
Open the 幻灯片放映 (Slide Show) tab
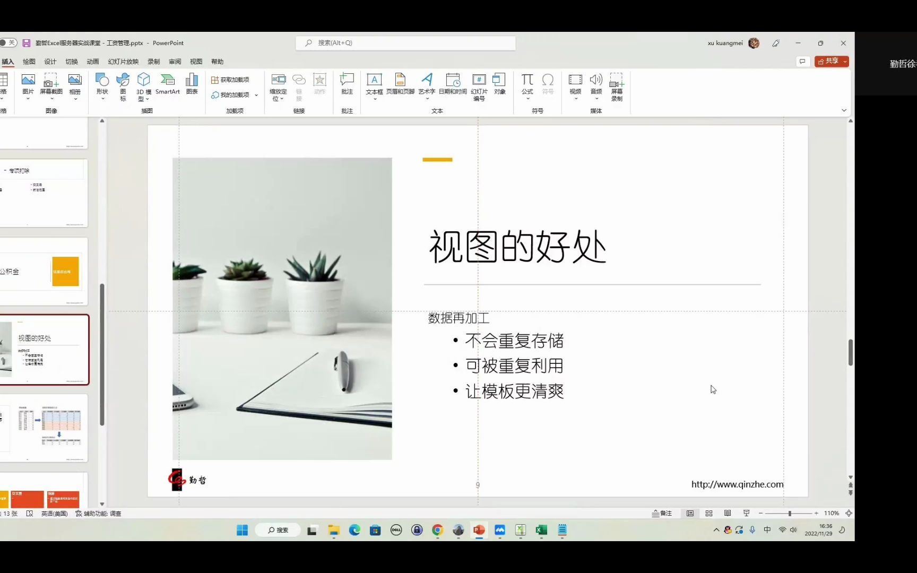pyautogui.click(x=122, y=61)
